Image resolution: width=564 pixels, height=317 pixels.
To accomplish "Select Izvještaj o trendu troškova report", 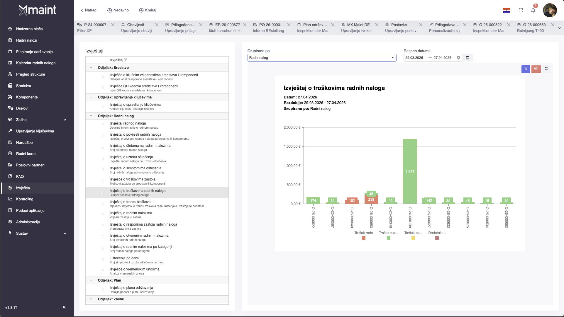I will coord(130,202).
